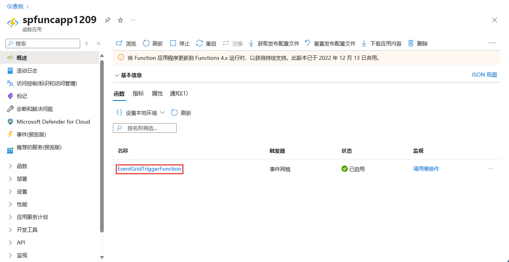The width and height of the screenshot is (509, 262).
Task: Click the 刷新 icon below the 函数 tab
Action: click(174, 113)
